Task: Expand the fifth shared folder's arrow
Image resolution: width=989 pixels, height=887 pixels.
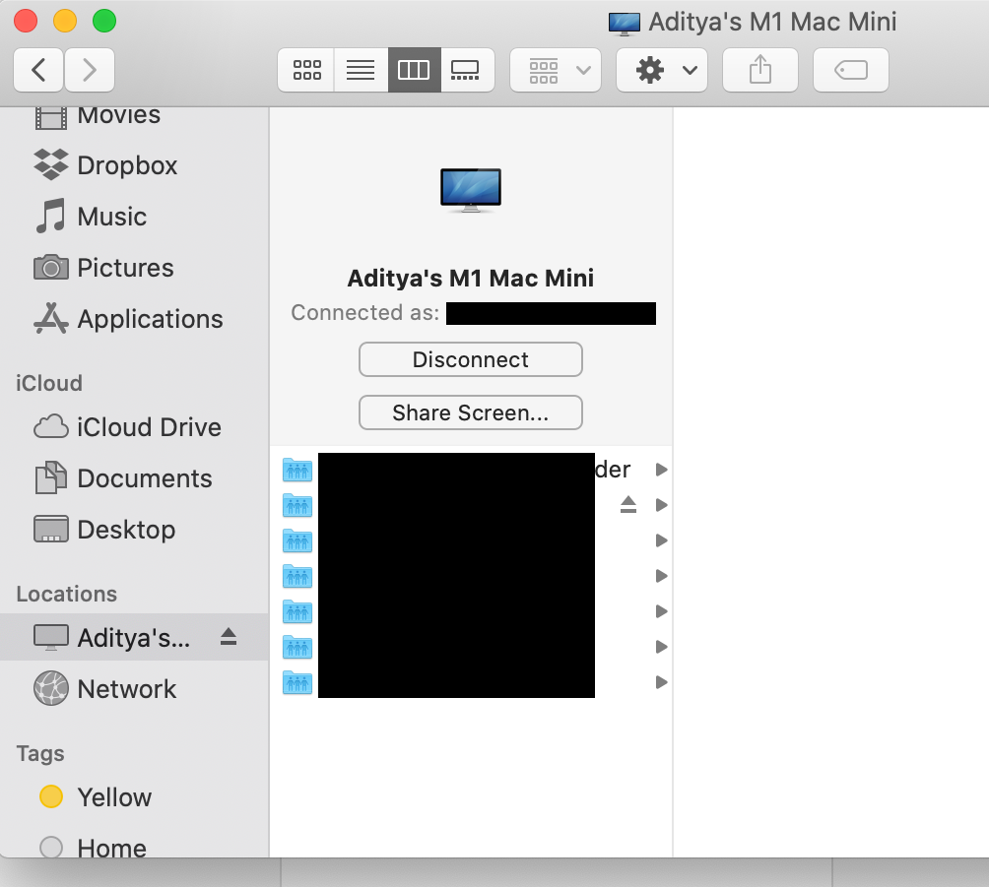Action: pyautogui.click(x=661, y=611)
